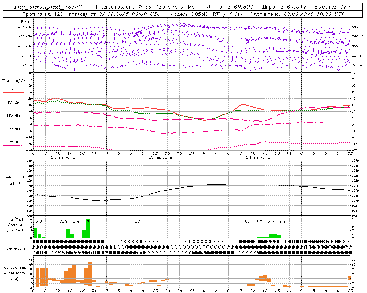Select the "Широта: 64.317" header field
The height and width of the screenshot is (293, 367).
click(x=284, y=7)
